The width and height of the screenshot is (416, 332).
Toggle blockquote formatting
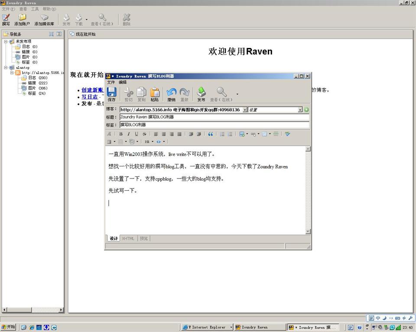tap(211, 134)
